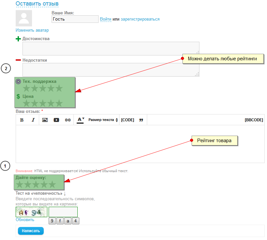Viewport: 267px width, 240px height.
Task: Click 'Обновить' to refresh captcha
Action: pyautogui.click(x=25, y=220)
